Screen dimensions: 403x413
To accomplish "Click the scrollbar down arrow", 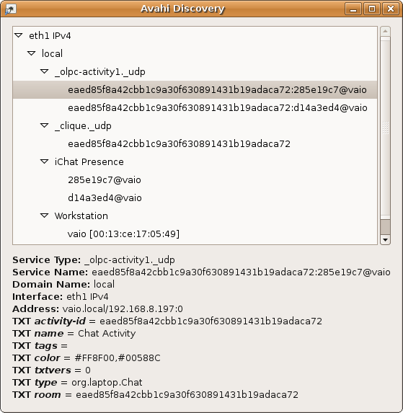I will coord(386,240).
